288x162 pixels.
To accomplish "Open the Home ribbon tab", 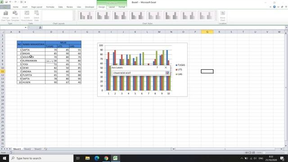I will point(16,7).
